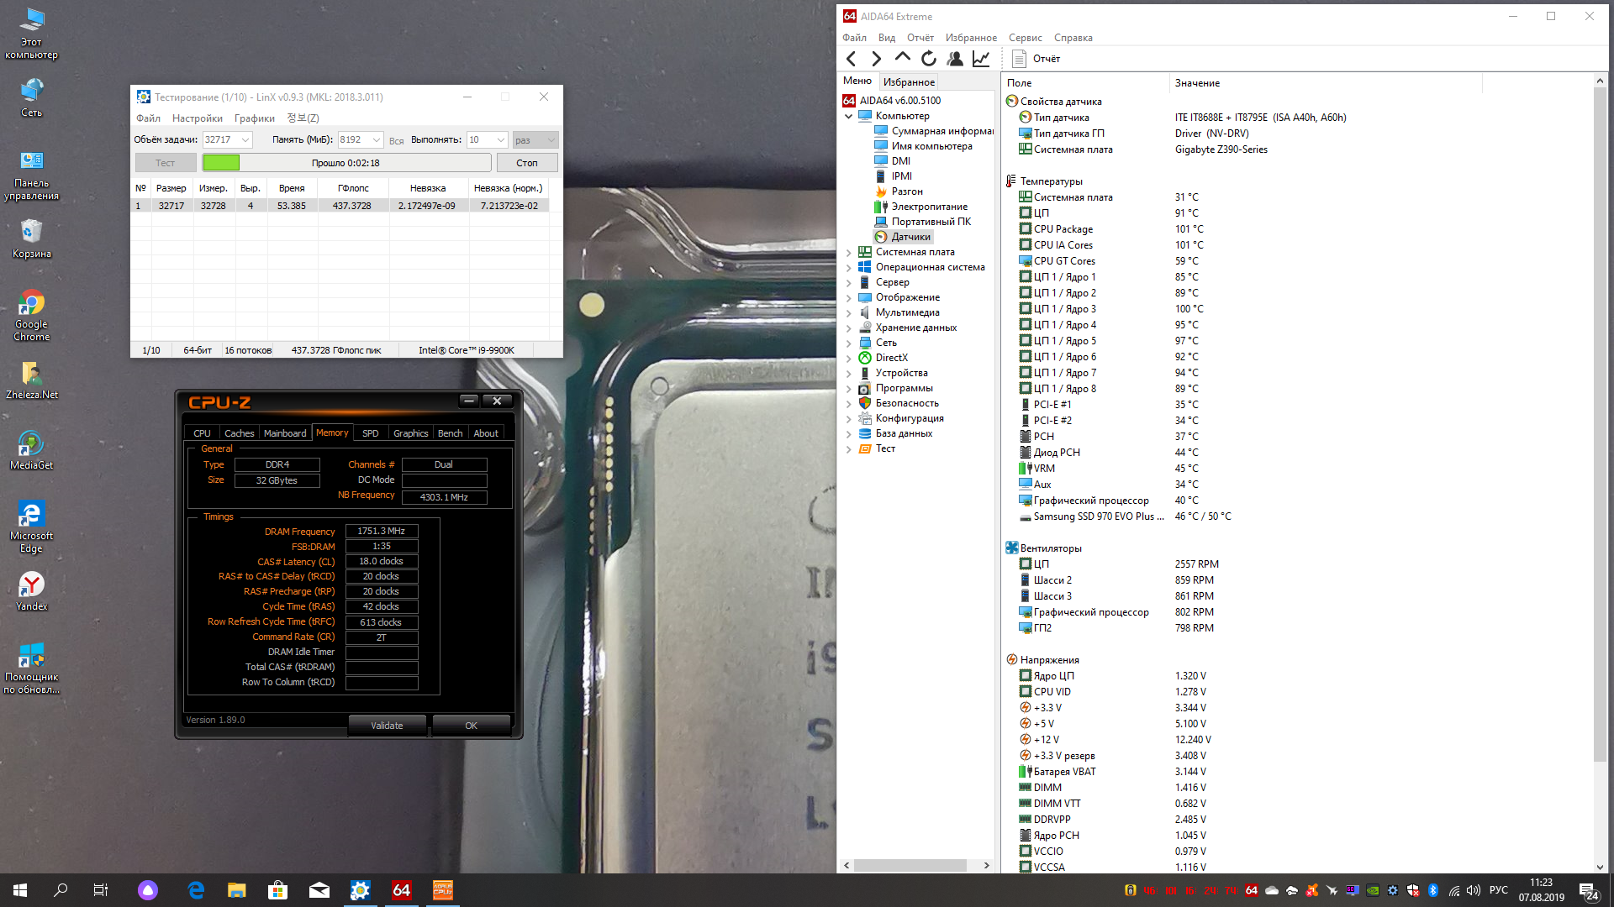The width and height of the screenshot is (1614, 907).
Task: Click the AIDA64 up-level arrow icon
Action: [x=902, y=58]
